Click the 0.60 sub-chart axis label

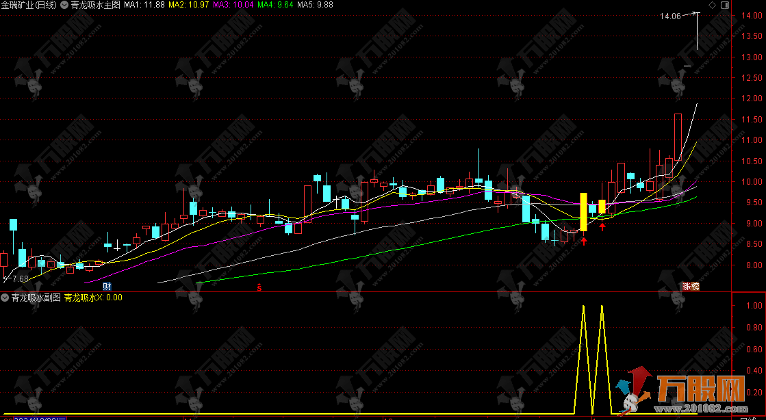click(754, 349)
